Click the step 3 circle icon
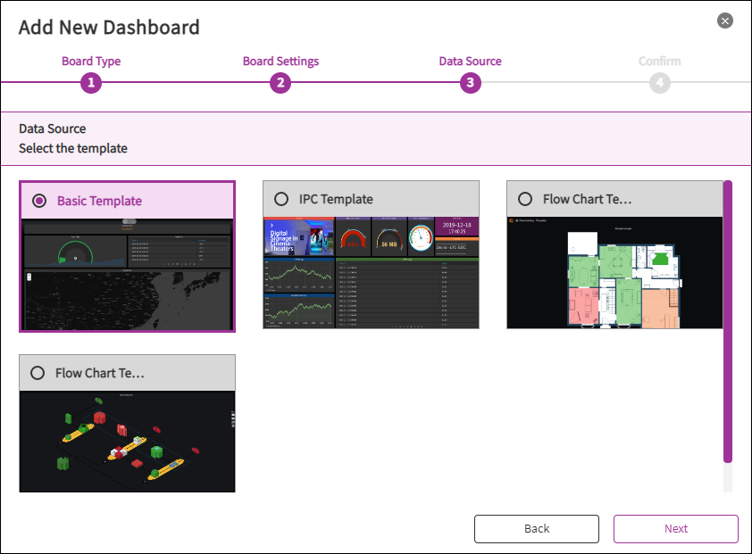 (x=470, y=83)
